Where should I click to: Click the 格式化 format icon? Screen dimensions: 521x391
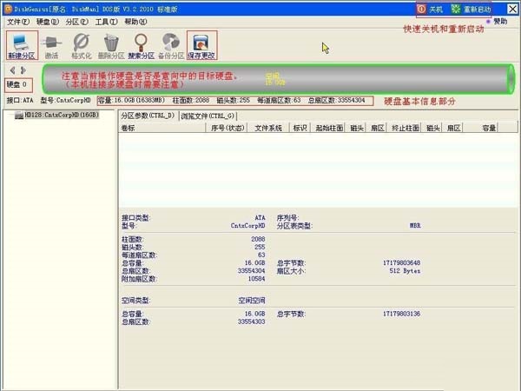click(x=82, y=46)
